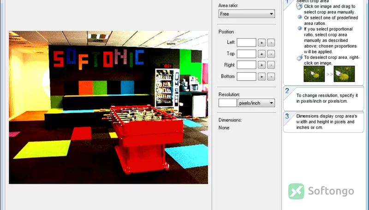Screen dimensions: 369x210
Task: Click the mouse icon beside drag-to-select instruction
Action: click(299, 6)
